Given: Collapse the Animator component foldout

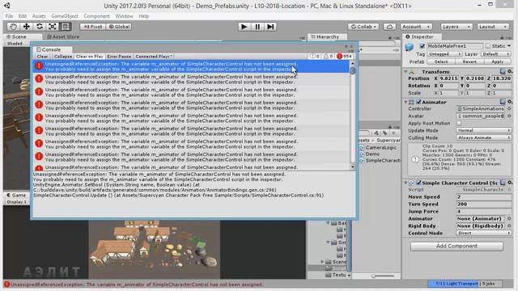Looking at the screenshot, I should [405, 102].
